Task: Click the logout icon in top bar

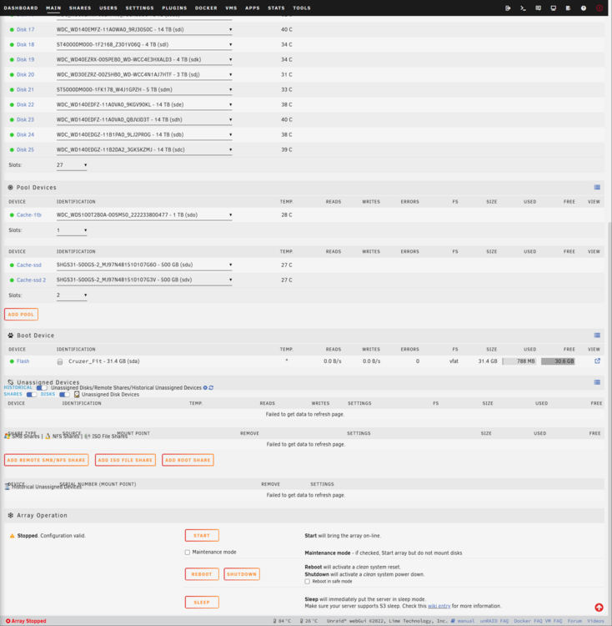Action: [508, 8]
